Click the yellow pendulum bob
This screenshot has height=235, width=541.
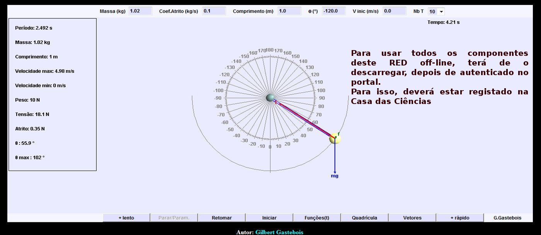point(335,139)
